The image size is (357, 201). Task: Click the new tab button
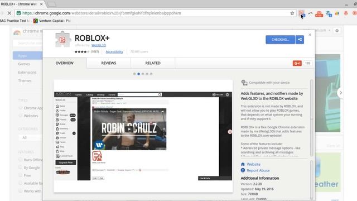(x=52, y=4)
